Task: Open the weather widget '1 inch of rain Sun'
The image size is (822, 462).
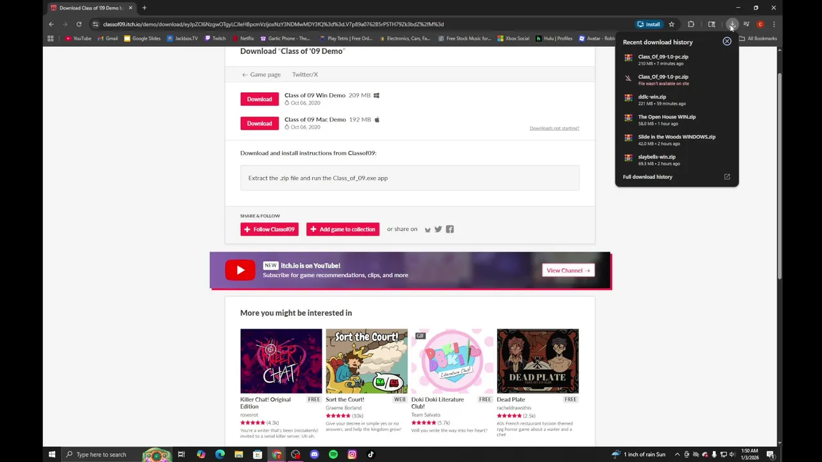Action: (x=640, y=454)
